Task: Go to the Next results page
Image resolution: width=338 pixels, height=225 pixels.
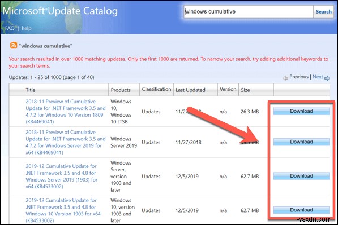Action: [x=318, y=77]
